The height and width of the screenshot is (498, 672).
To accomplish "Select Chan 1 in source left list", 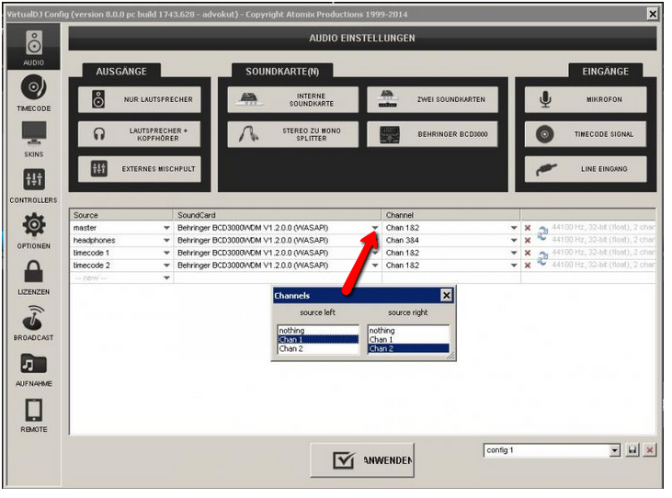I will pyautogui.click(x=318, y=340).
